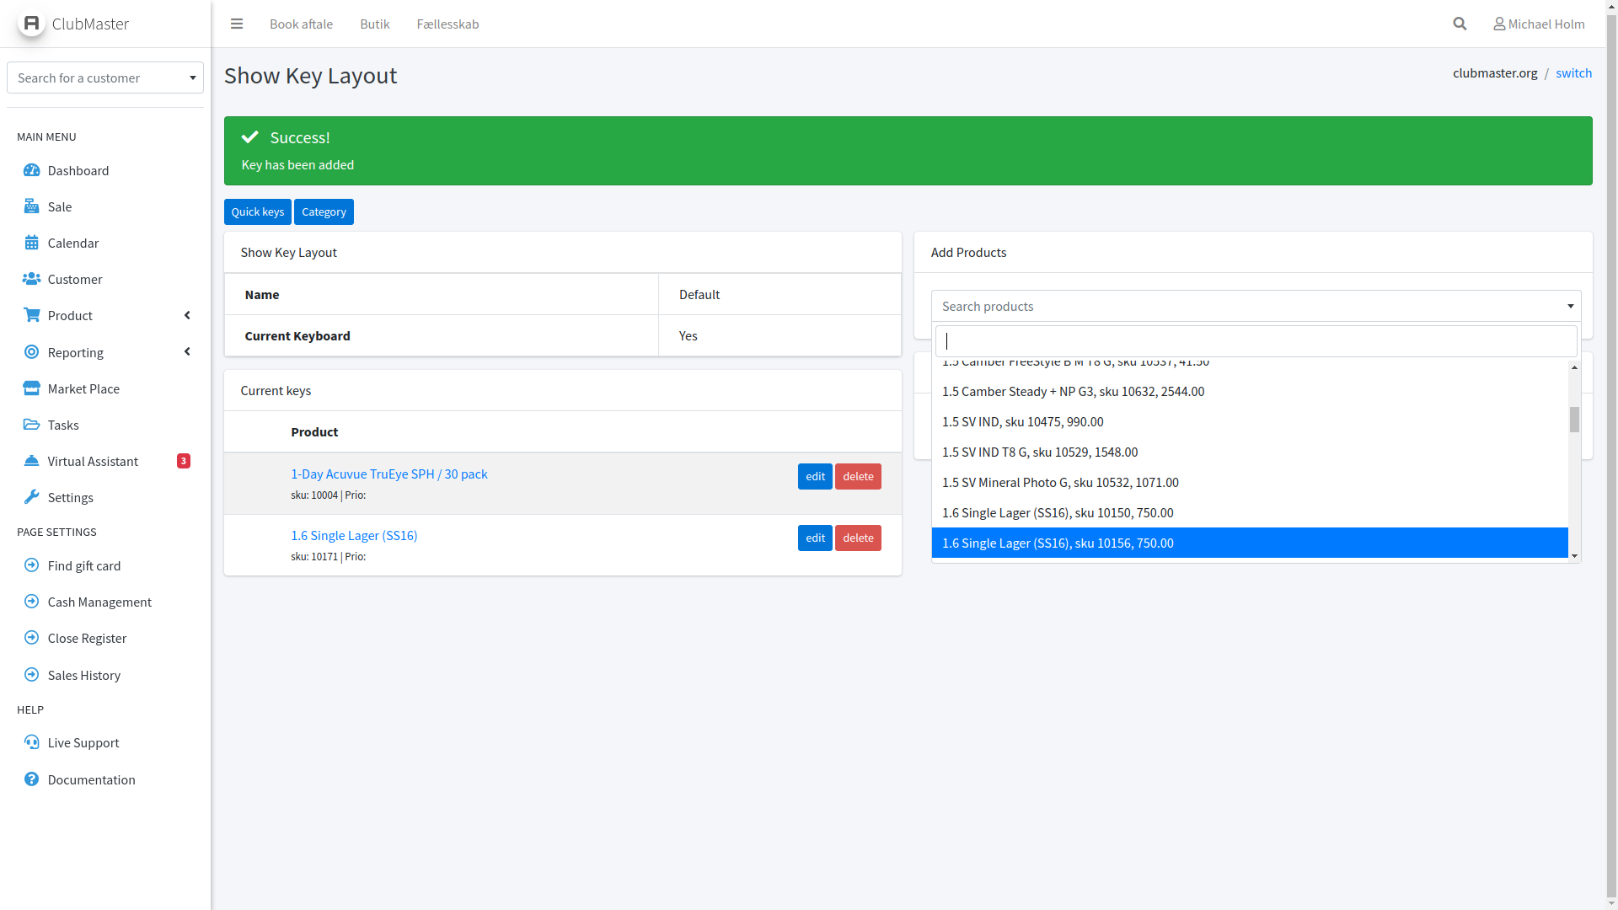Click the Dashboard gauge icon in sidebar
Screen dimensions: 1618x910
pyautogui.click(x=32, y=170)
